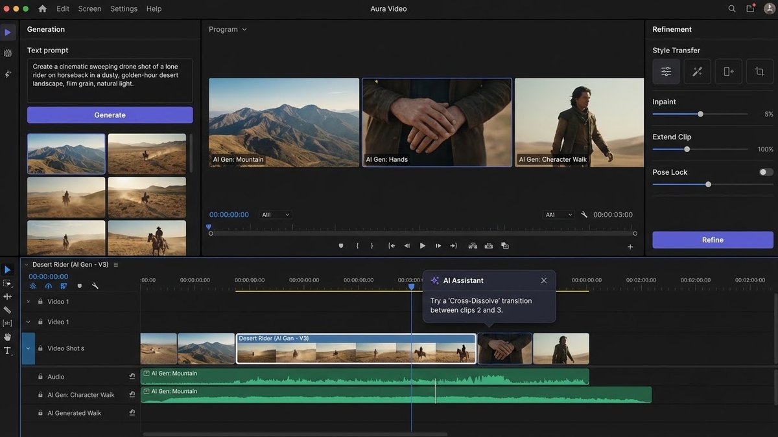
Task: Select the Type text tool
Action: coord(7,351)
